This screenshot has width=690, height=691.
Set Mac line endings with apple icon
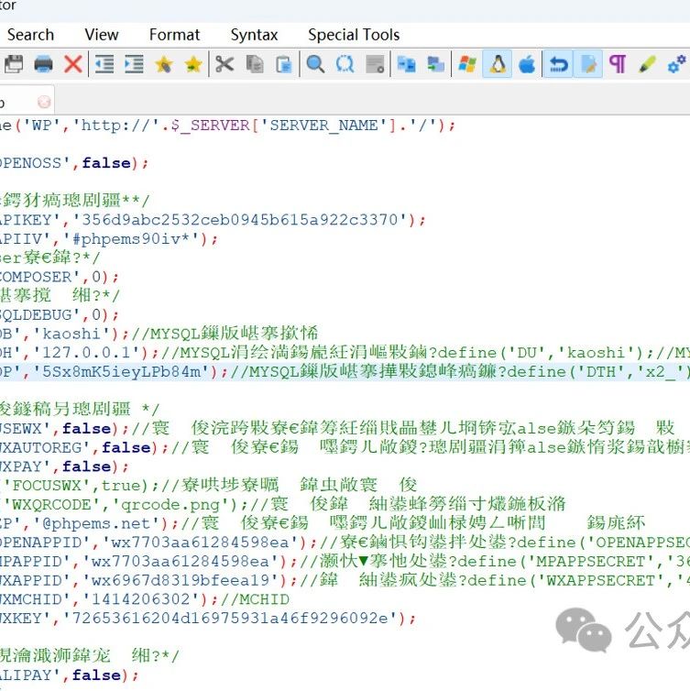pos(527,64)
